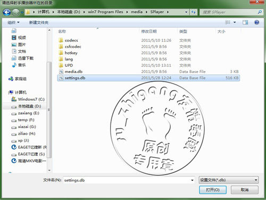Sort by 修改日期 column header
Screen dimensions: 266x200
[149, 31]
